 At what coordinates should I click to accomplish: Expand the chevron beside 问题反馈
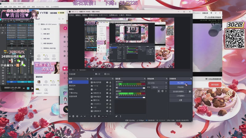coord(216,13)
